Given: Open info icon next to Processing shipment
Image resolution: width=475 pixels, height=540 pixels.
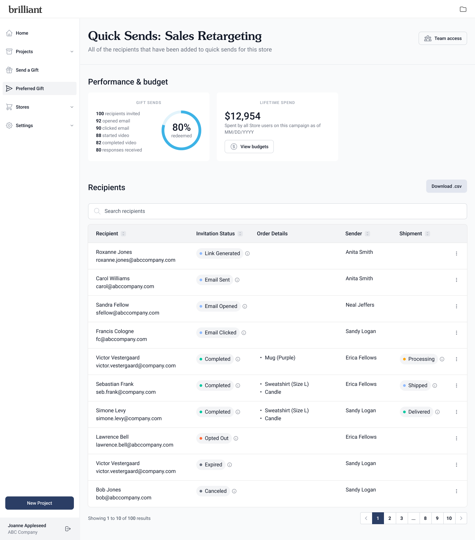Looking at the screenshot, I should click(442, 359).
